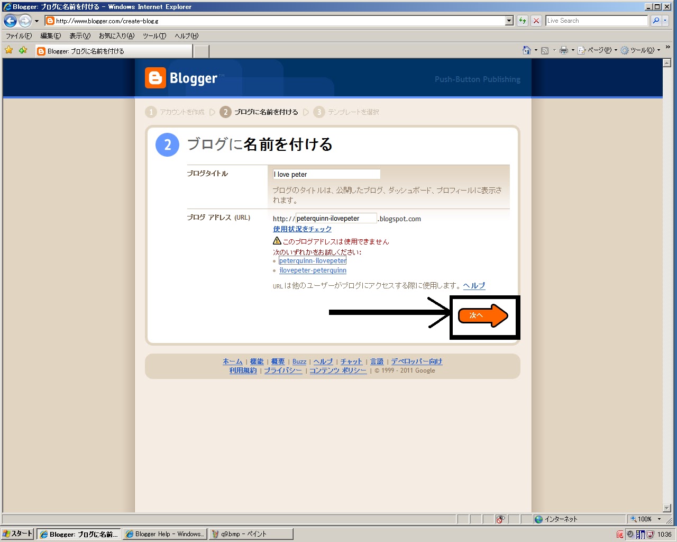
Task: Click the RSS feeds icon
Action: coord(545,50)
